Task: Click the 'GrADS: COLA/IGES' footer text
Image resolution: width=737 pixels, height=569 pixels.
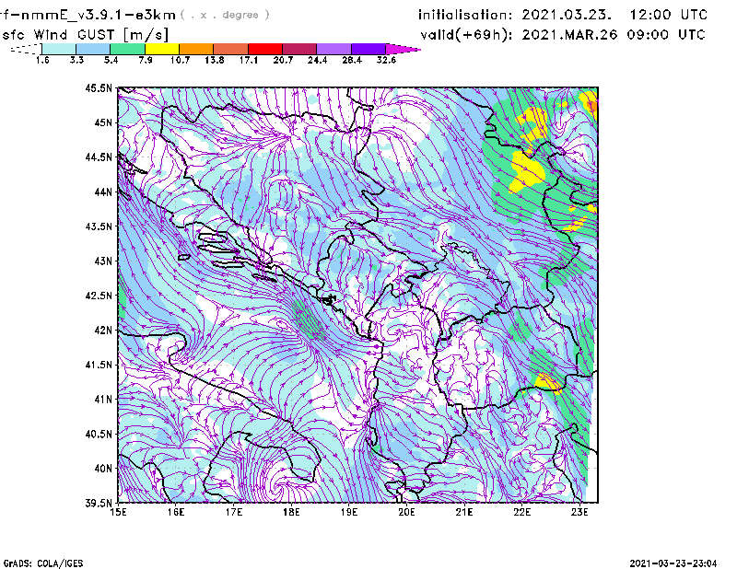Action: 42,563
